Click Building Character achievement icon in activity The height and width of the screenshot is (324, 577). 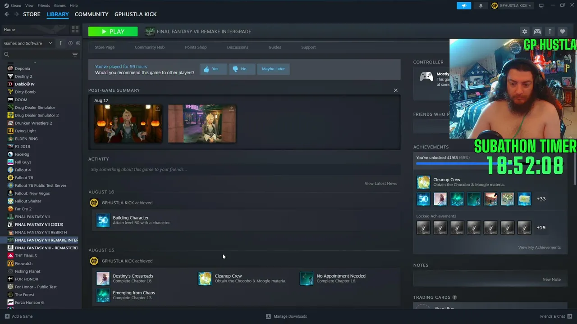coord(103,220)
